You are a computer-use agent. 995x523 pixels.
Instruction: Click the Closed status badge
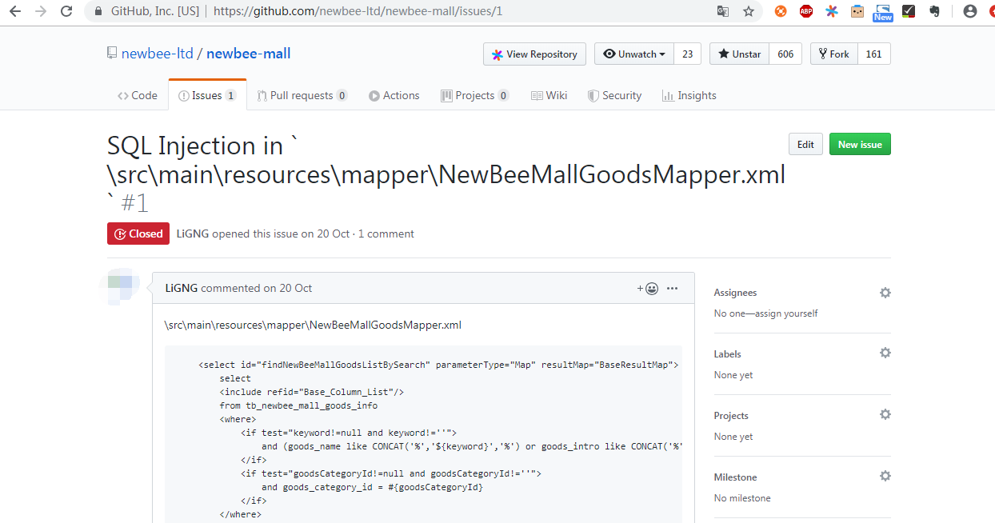(138, 234)
